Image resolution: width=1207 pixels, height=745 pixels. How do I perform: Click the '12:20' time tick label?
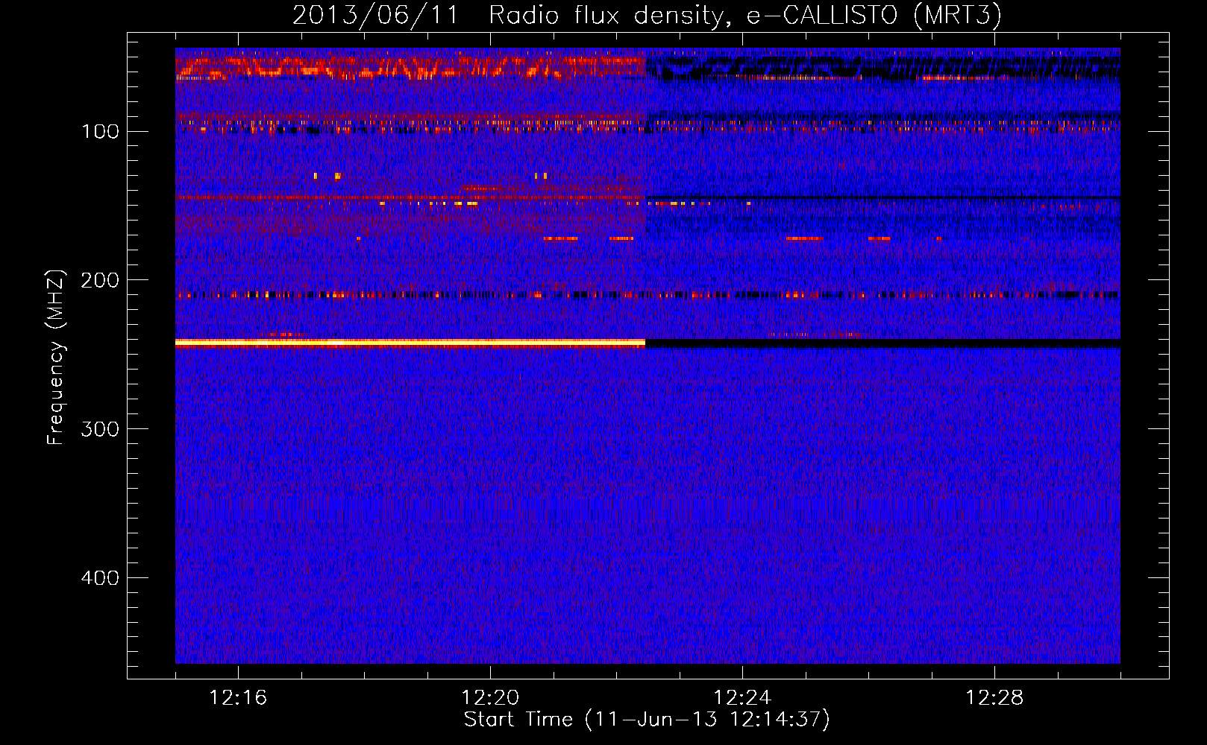click(490, 698)
